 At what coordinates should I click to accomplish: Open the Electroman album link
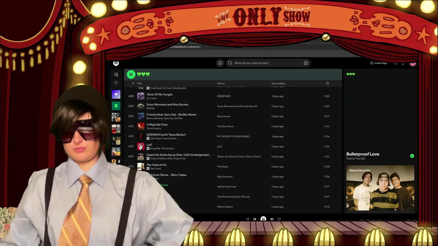click(224, 116)
